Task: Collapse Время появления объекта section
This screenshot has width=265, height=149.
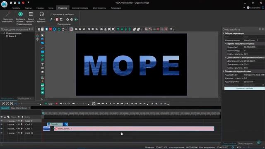Action: (226, 44)
